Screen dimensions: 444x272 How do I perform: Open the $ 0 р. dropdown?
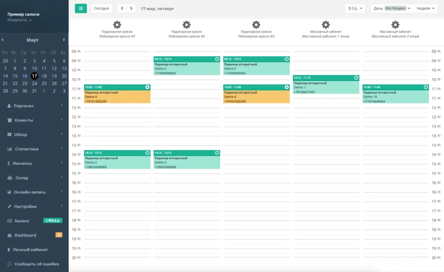click(355, 9)
